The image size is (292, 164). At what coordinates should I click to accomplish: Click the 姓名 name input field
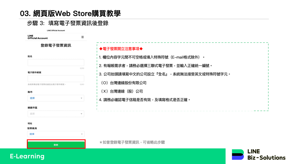click(56, 63)
